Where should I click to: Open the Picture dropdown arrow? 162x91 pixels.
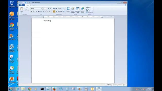pos(68,12)
